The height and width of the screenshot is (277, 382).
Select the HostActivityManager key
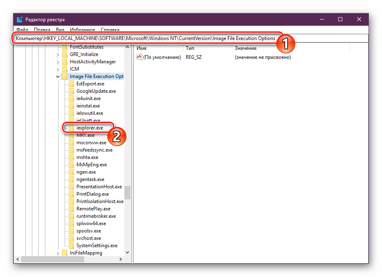pyautogui.click(x=93, y=62)
